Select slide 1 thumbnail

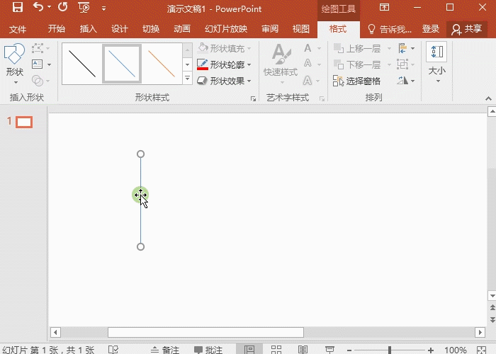tap(24, 122)
